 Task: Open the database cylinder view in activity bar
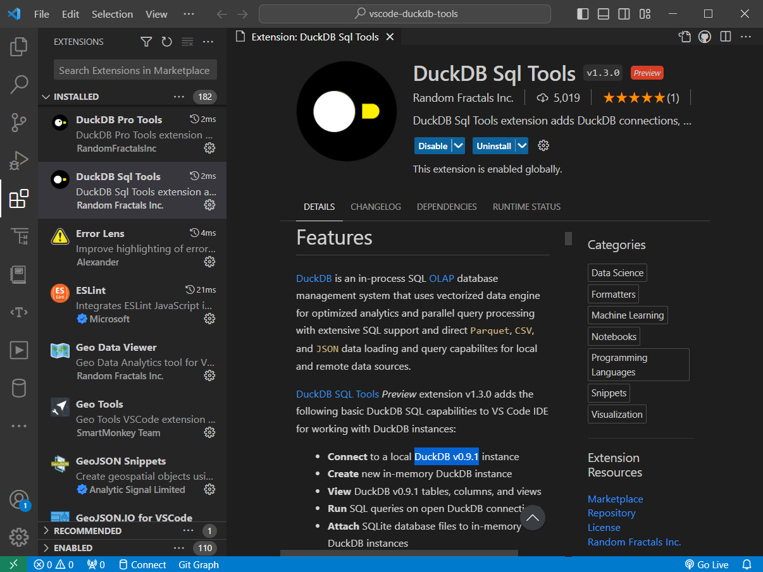pos(19,387)
